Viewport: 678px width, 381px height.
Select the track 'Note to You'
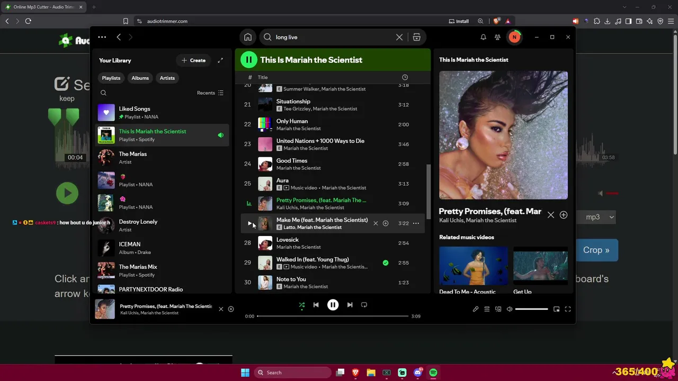coord(333,283)
